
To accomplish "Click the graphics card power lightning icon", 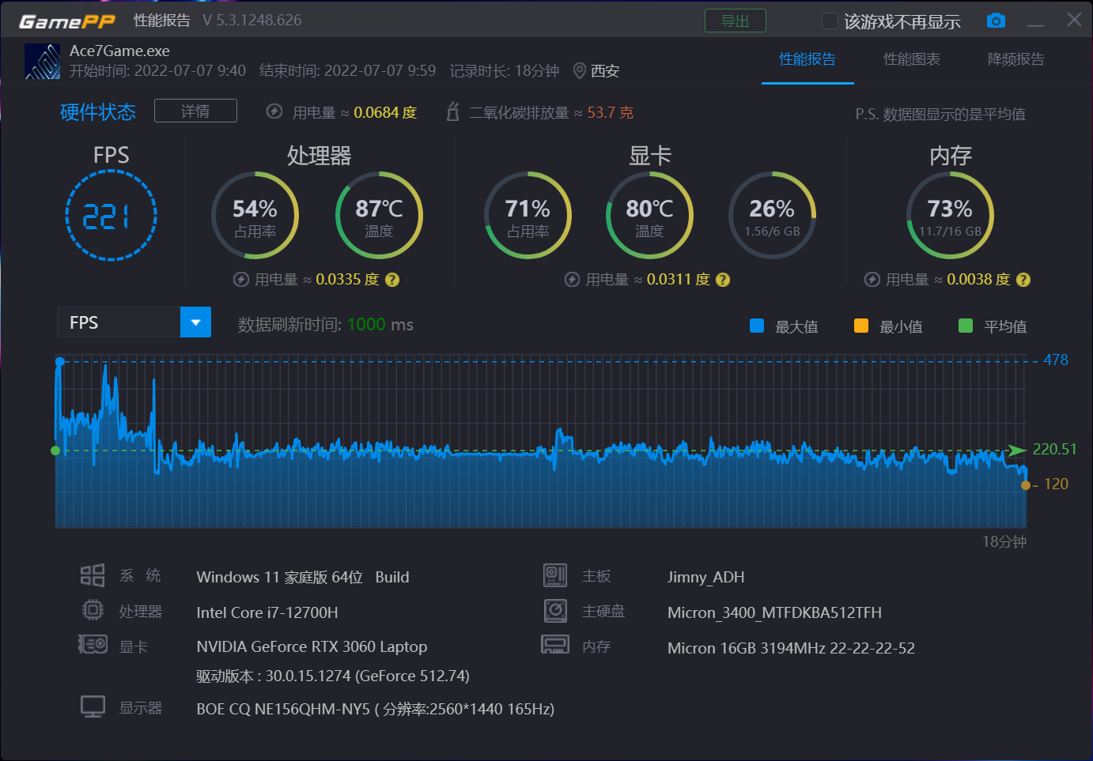I will tap(572, 280).
